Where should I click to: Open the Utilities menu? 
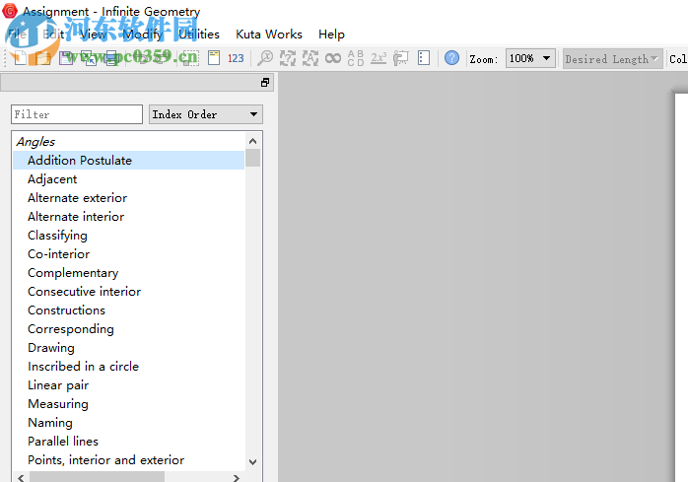tap(199, 34)
